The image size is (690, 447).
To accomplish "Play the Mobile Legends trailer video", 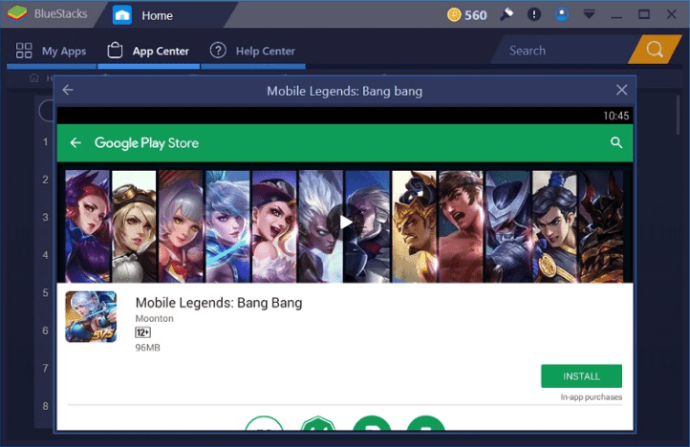I will click(345, 223).
